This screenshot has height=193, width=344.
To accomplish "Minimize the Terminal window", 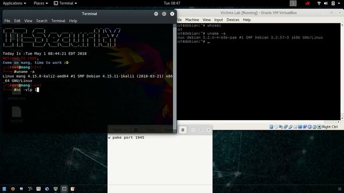I will click(156, 14).
